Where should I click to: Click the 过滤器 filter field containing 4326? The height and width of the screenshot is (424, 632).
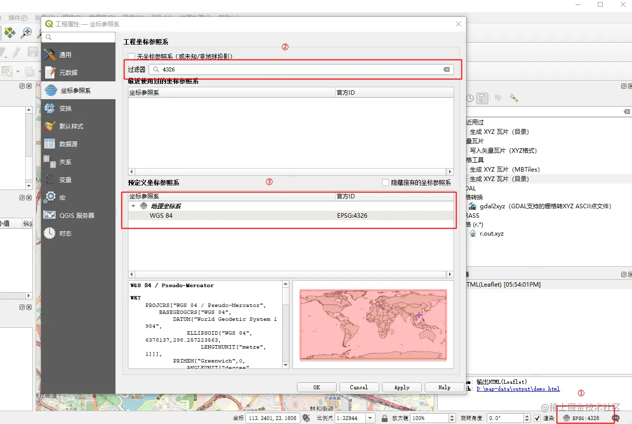[301, 69]
